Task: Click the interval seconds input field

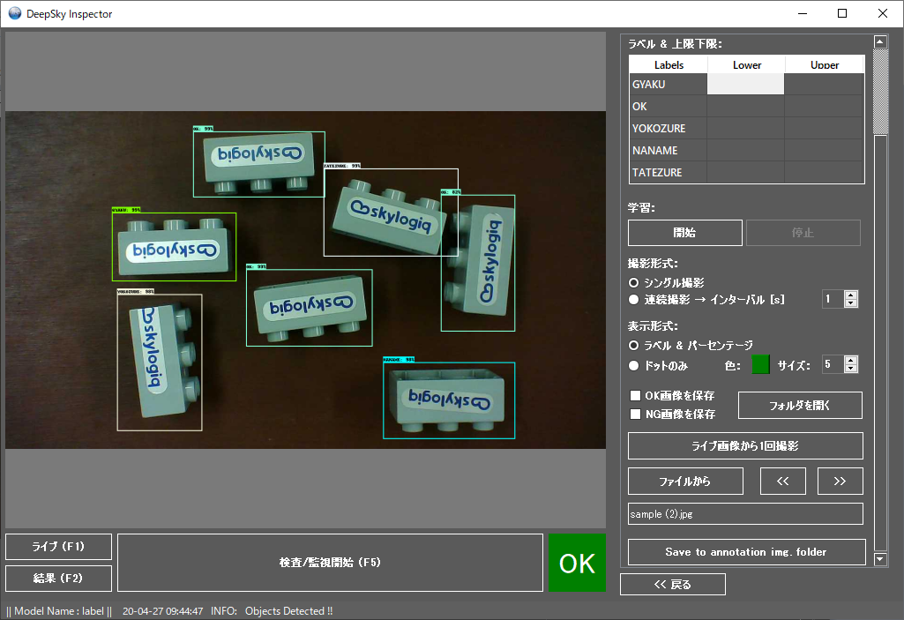Action: [833, 299]
